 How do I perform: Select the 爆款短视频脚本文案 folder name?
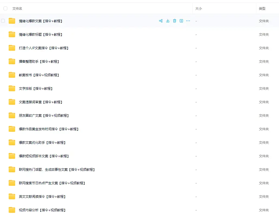pos(44,156)
